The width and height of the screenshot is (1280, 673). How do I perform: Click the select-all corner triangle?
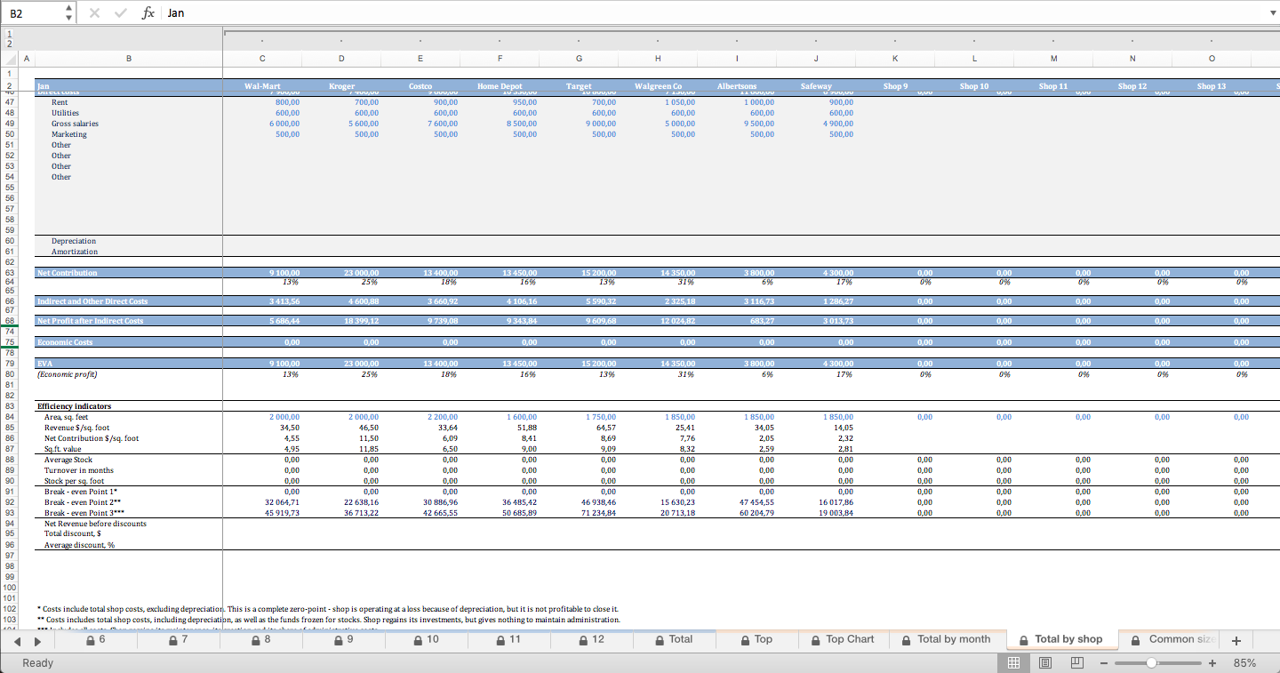point(10,59)
